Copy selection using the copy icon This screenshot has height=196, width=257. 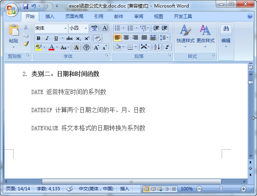26,35
